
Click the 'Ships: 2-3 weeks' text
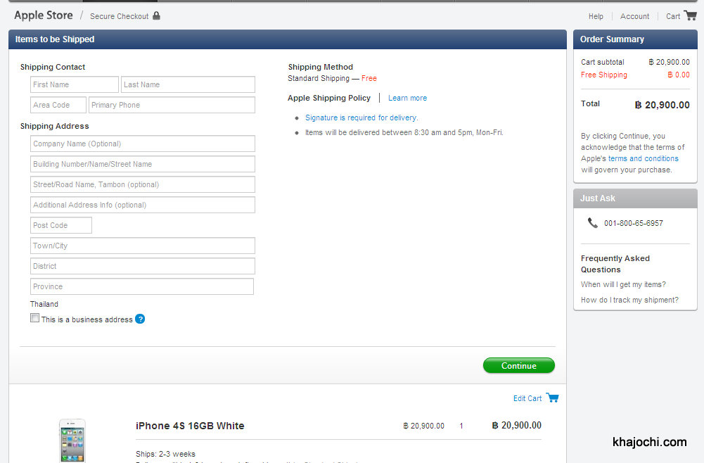point(165,454)
